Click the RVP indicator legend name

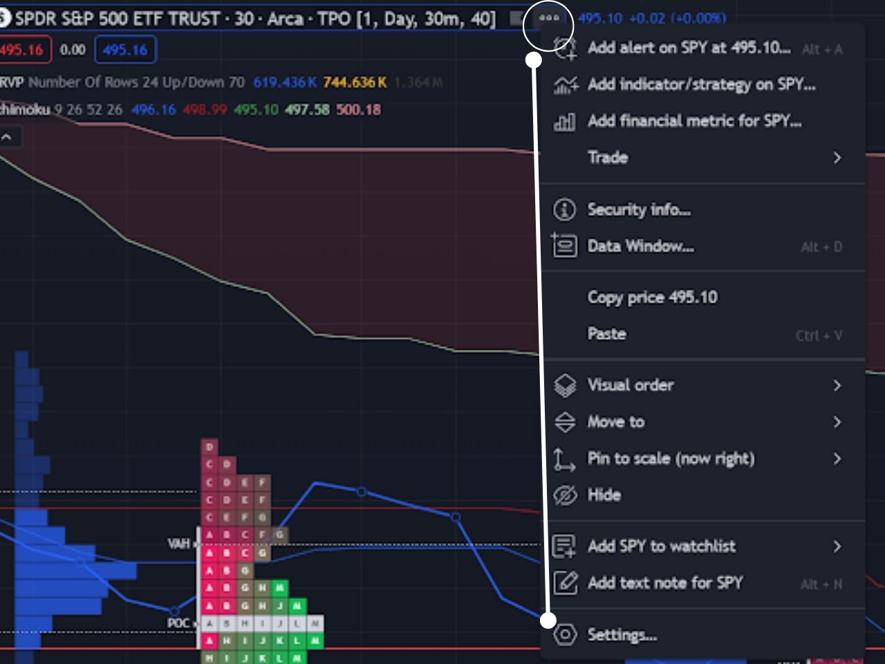click(x=12, y=82)
